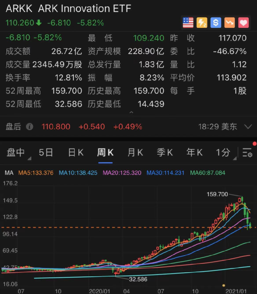Tap the 换手率 12.81% value

tap(69, 77)
